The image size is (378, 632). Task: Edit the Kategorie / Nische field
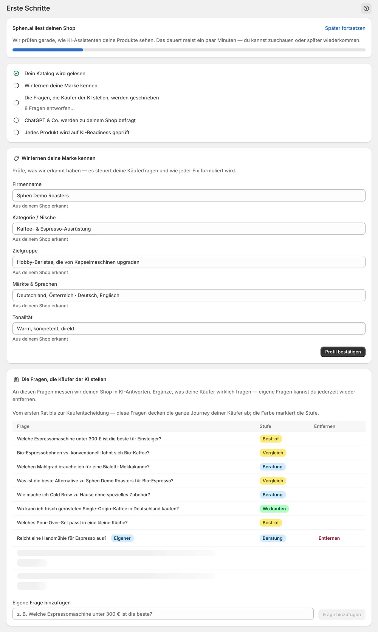pos(189,229)
